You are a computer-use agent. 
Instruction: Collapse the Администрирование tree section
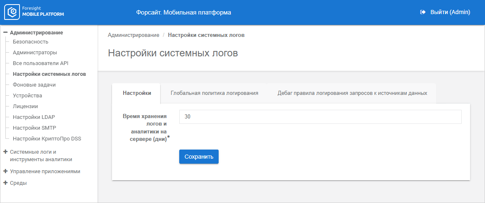[5, 32]
